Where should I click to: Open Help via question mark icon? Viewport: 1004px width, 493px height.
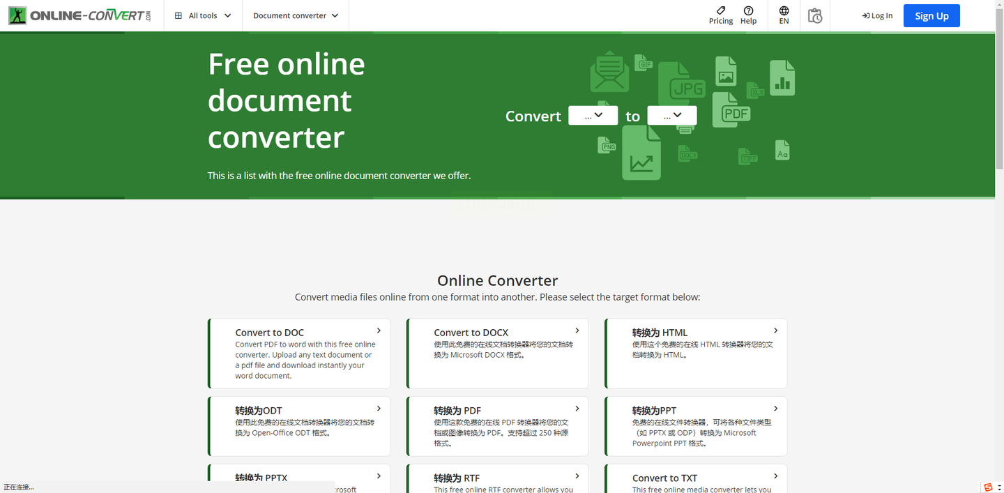pyautogui.click(x=748, y=10)
